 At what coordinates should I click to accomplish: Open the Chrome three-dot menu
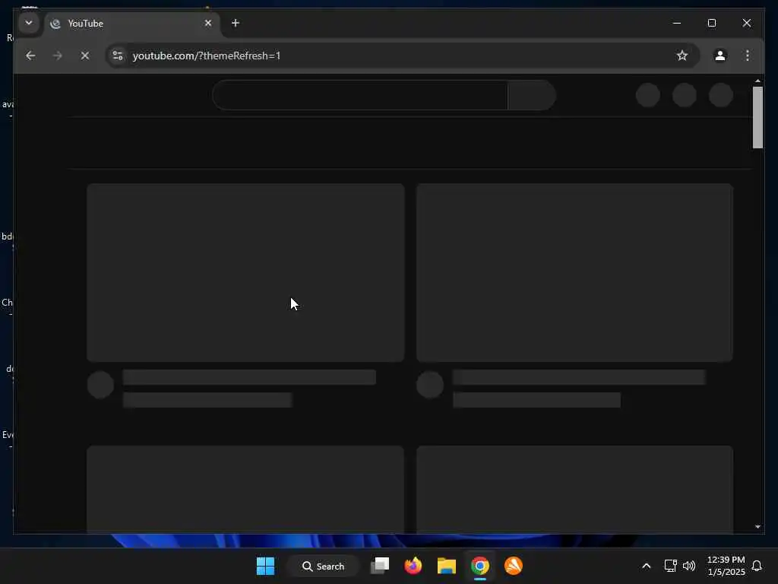point(748,56)
